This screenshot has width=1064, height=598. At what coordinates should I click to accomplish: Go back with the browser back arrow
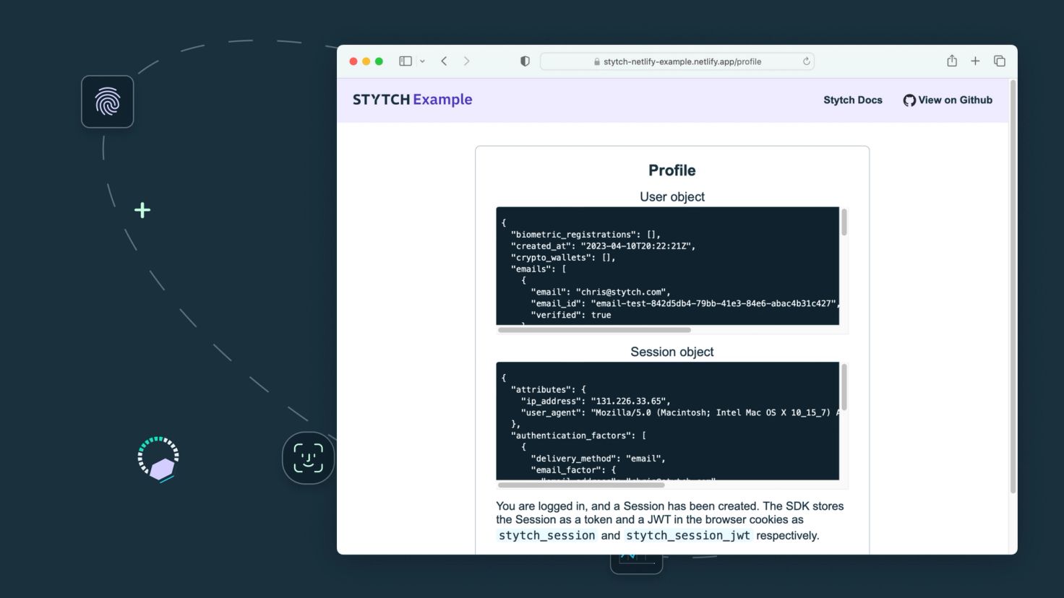[444, 61]
